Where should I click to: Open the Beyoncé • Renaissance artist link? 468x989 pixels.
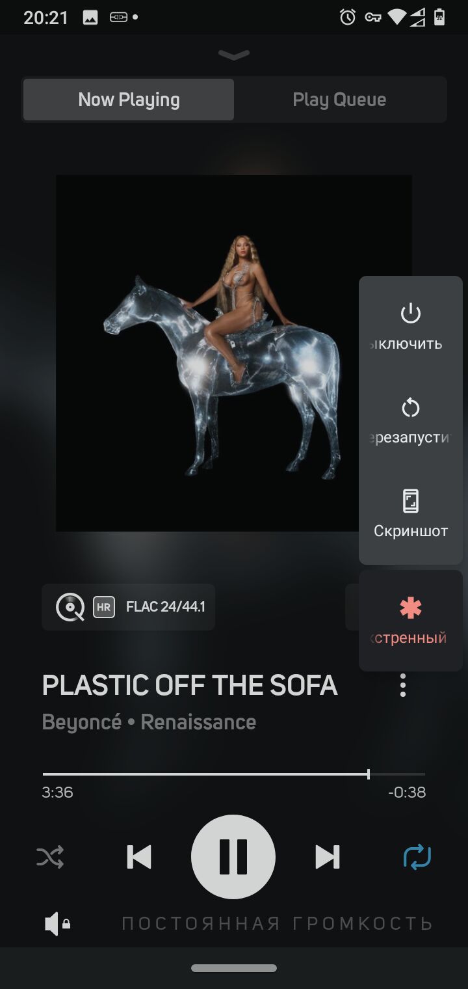pos(149,722)
